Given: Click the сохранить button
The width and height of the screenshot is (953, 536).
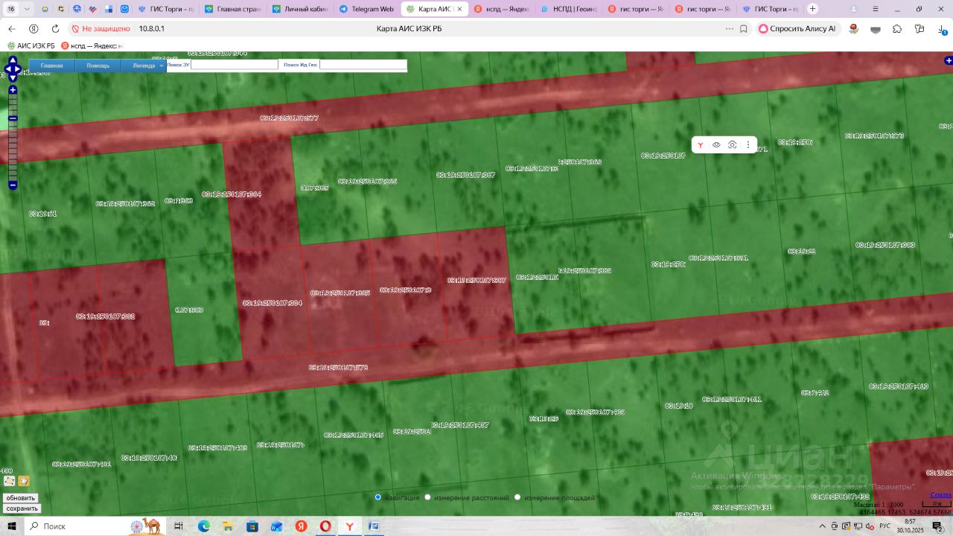Looking at the screenshot, I should [22, 508].
